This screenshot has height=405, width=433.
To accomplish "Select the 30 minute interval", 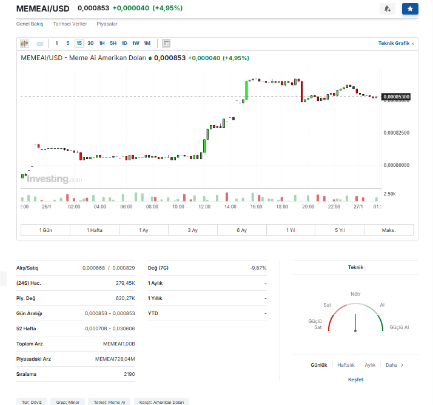I will [x=90, y=43].
